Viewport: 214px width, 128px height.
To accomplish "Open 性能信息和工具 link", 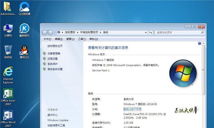I will point(56,125).
